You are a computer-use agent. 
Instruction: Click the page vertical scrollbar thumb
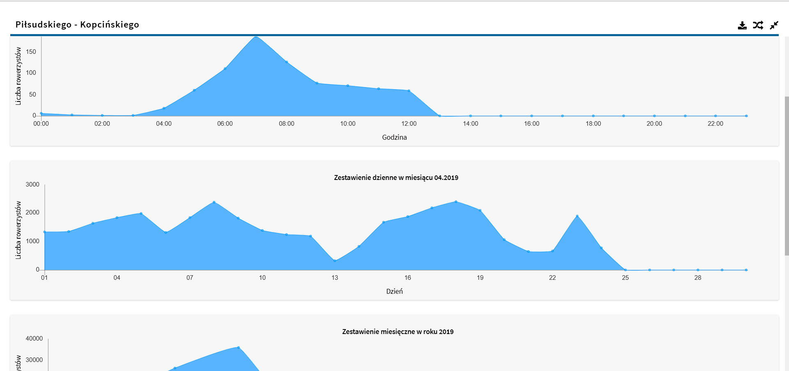click(787, 176)
